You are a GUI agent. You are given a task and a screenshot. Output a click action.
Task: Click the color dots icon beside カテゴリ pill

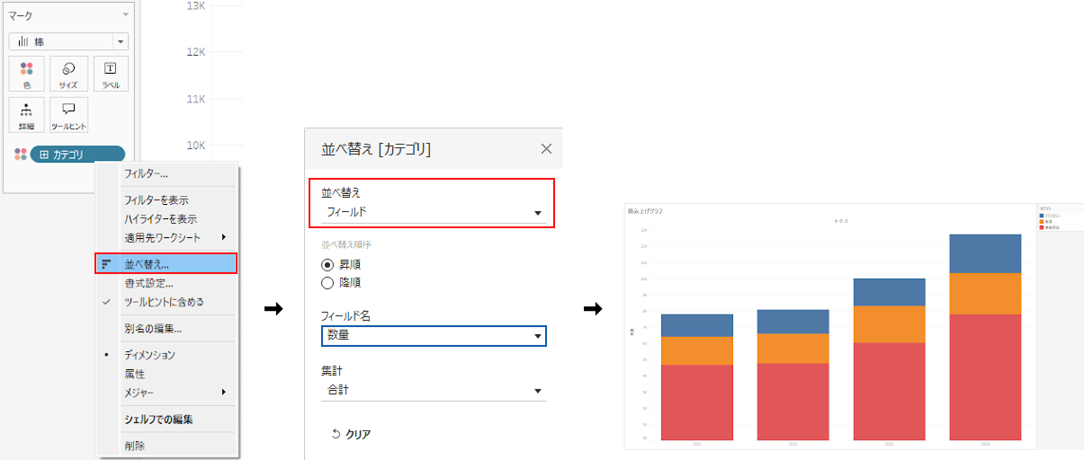20,155
